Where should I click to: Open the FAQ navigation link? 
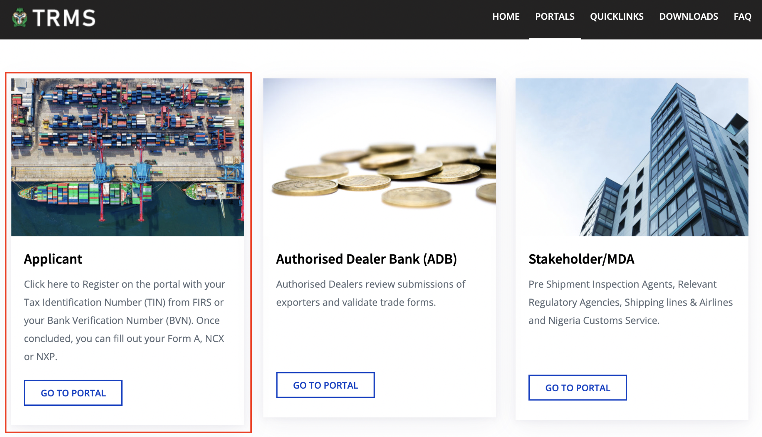pos(742,17)
